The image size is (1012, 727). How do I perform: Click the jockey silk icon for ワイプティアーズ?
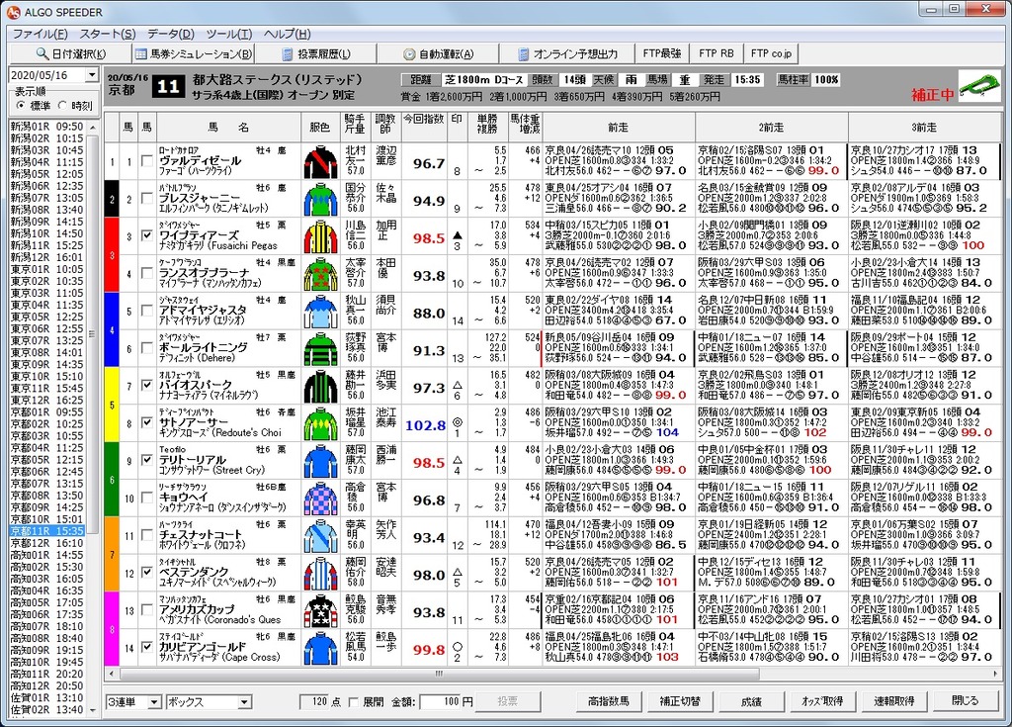click(320, 237)
